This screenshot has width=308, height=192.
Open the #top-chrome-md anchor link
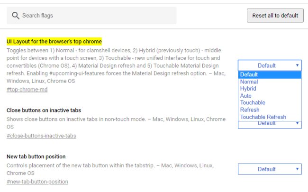(27, 89)
